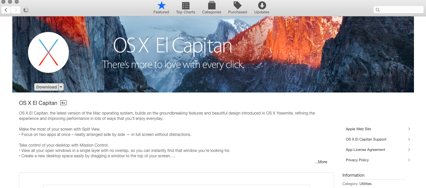Close the App Store window
The height and width of the screenshot is (188, 426).
3,2
